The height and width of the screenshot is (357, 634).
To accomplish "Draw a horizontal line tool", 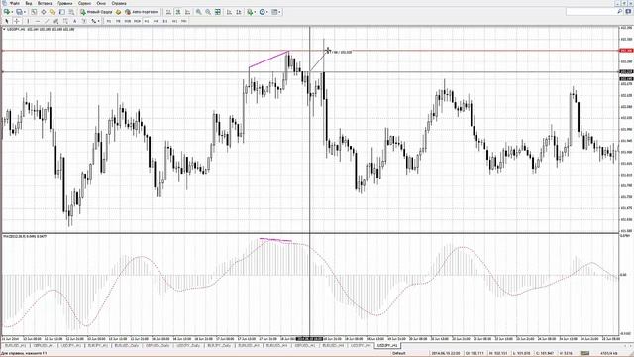I will [x=38, y=21].
